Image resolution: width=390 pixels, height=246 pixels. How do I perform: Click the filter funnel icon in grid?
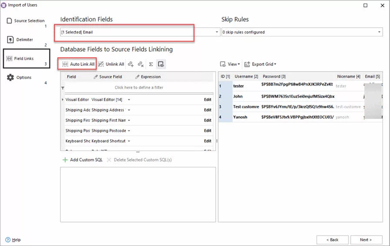(x=63, y=88)
